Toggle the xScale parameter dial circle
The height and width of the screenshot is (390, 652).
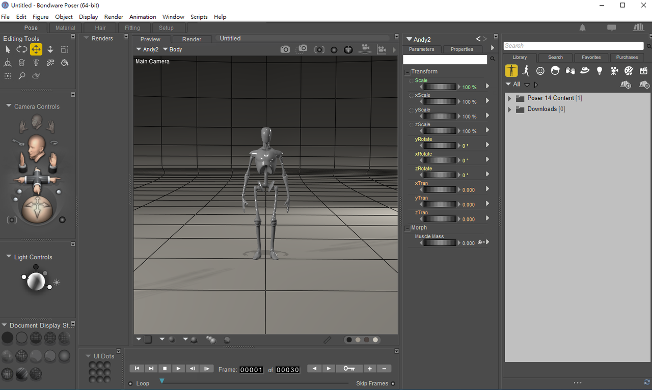pos(411,96)
